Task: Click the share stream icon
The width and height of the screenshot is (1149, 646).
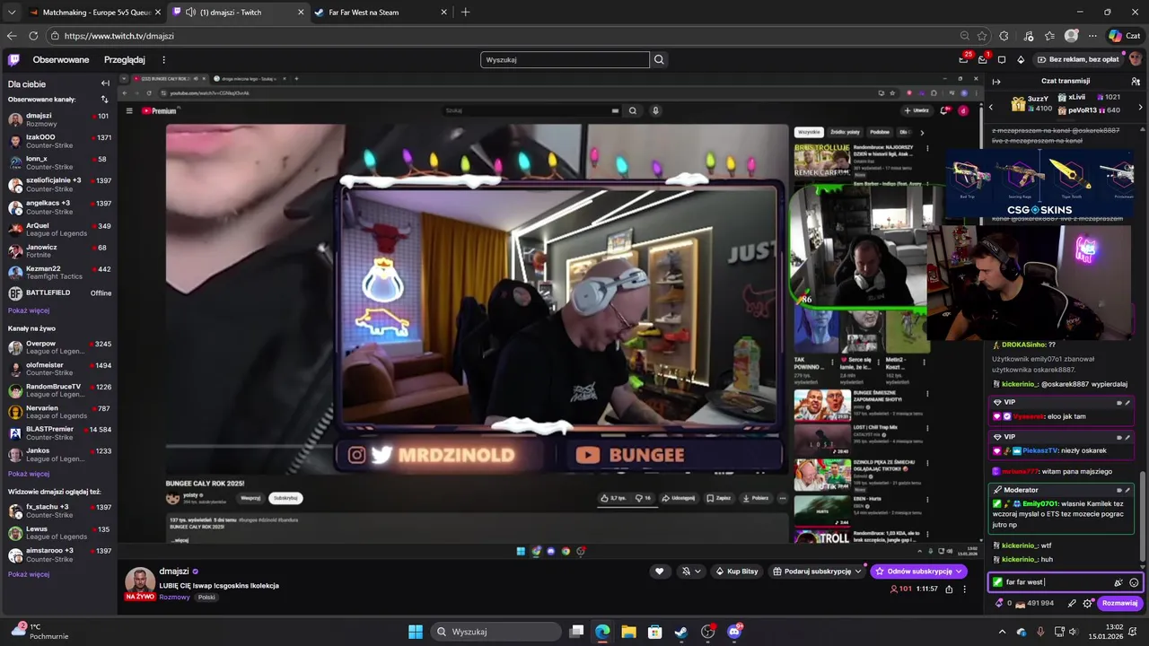Action: tap(948, 589)
